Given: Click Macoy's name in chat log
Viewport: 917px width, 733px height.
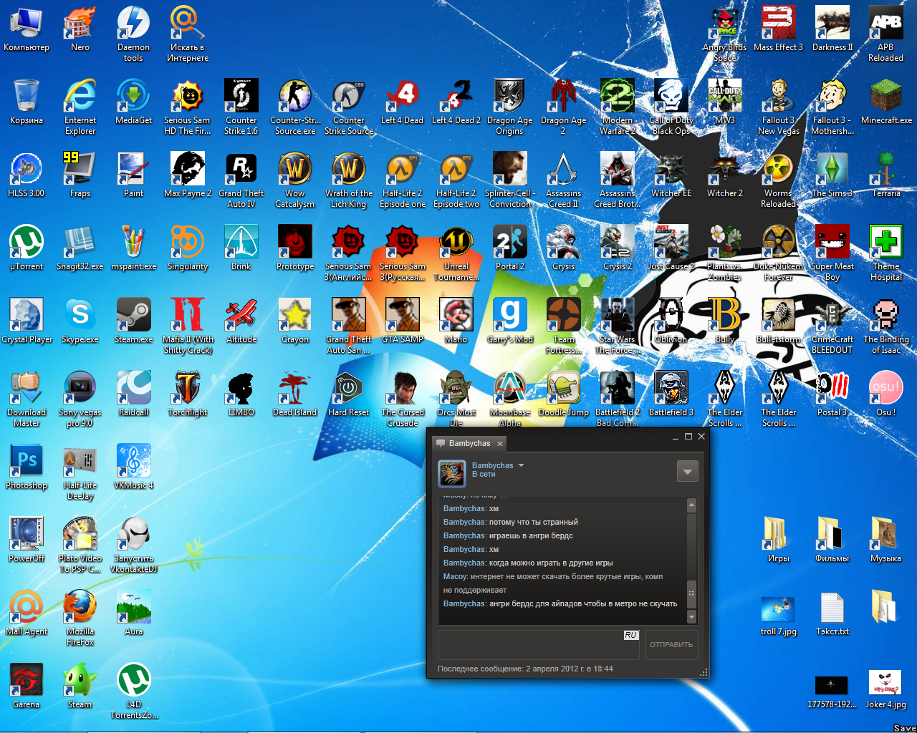Looking at the screenshot, I should click(455, 576).
